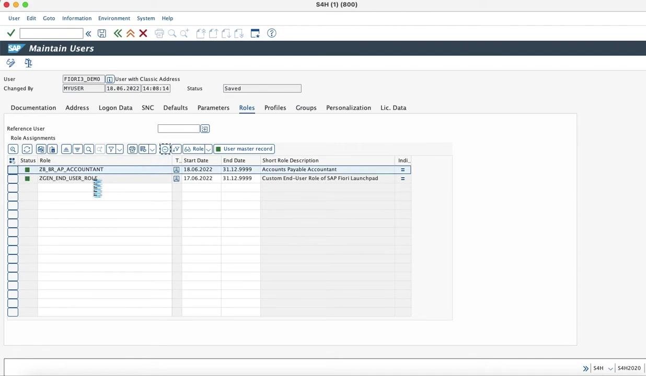The height and width of the screenshot is (376, 646).
Task: Click the orange Exit up-arrows icon
Action: 131,33
